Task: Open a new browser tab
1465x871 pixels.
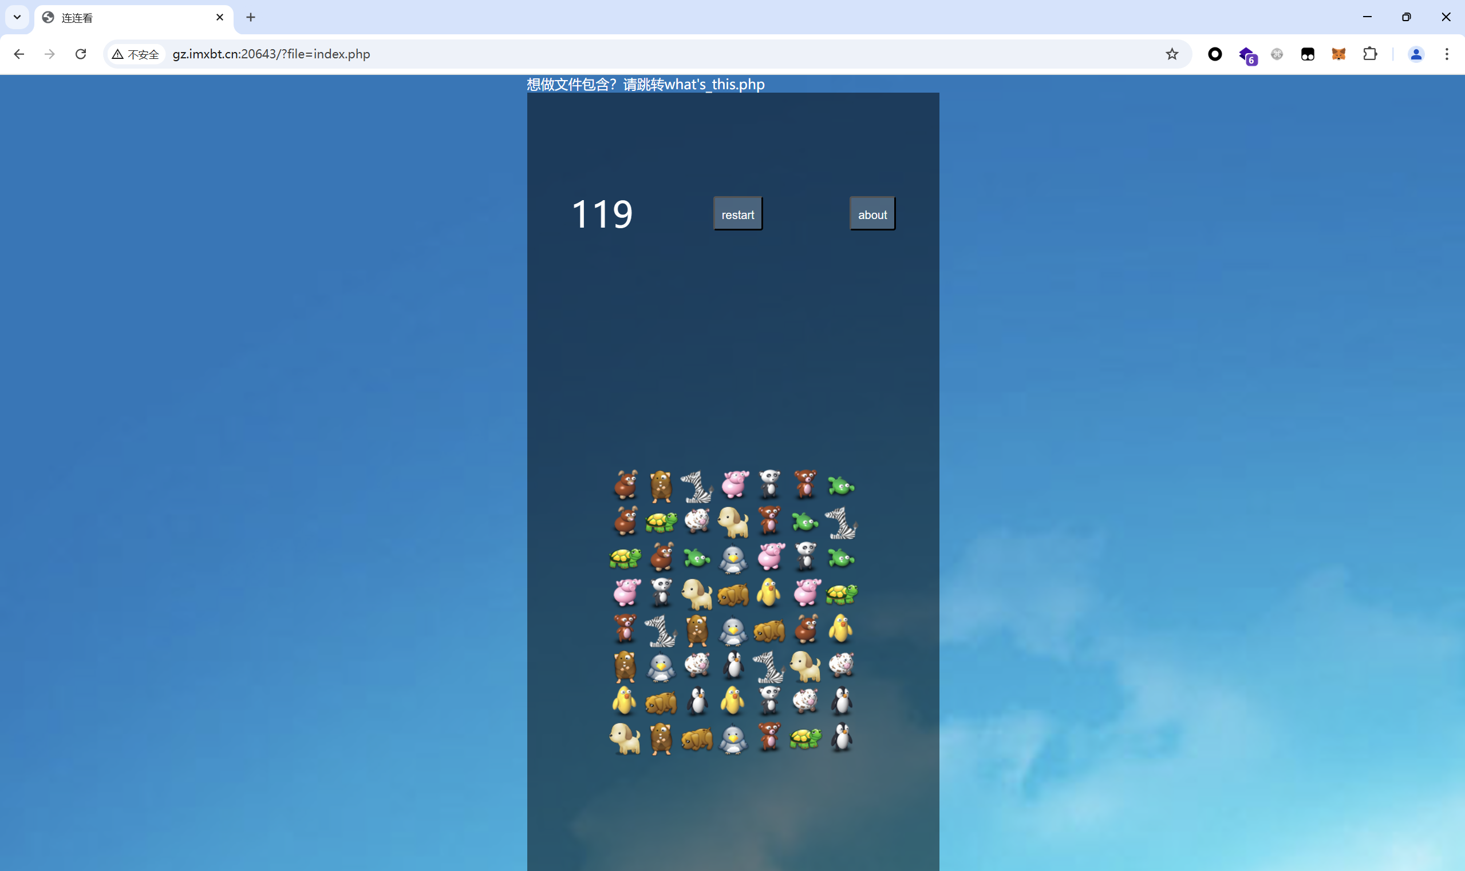Action: pyautogui.click(x=251, y=17)
